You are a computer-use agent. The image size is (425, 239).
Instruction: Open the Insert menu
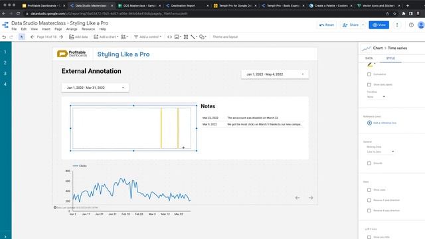[46, 29]
